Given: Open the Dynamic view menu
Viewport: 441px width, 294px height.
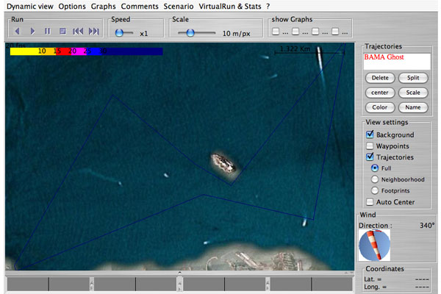Looking at the screenshot, I should [30, 6].
